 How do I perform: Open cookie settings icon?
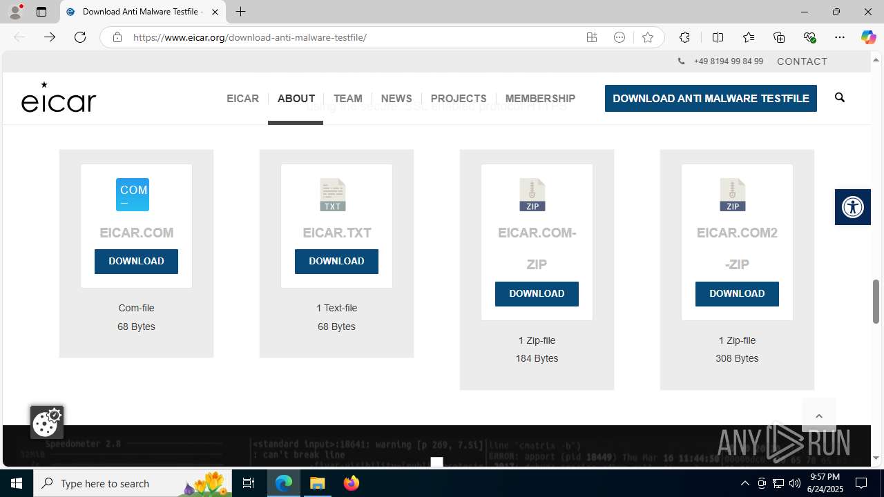click(47, 422)
